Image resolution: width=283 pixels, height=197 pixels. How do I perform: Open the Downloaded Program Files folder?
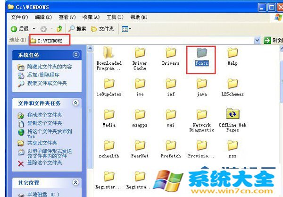[109, 58]
